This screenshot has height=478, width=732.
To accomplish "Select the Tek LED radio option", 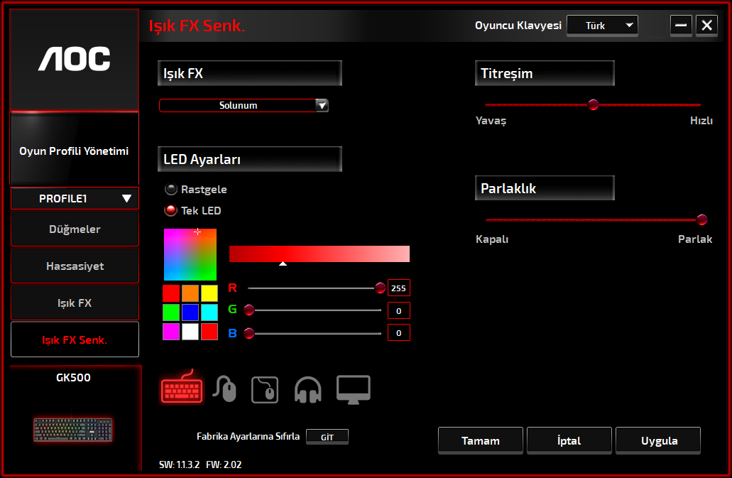I will click(171, 211).
